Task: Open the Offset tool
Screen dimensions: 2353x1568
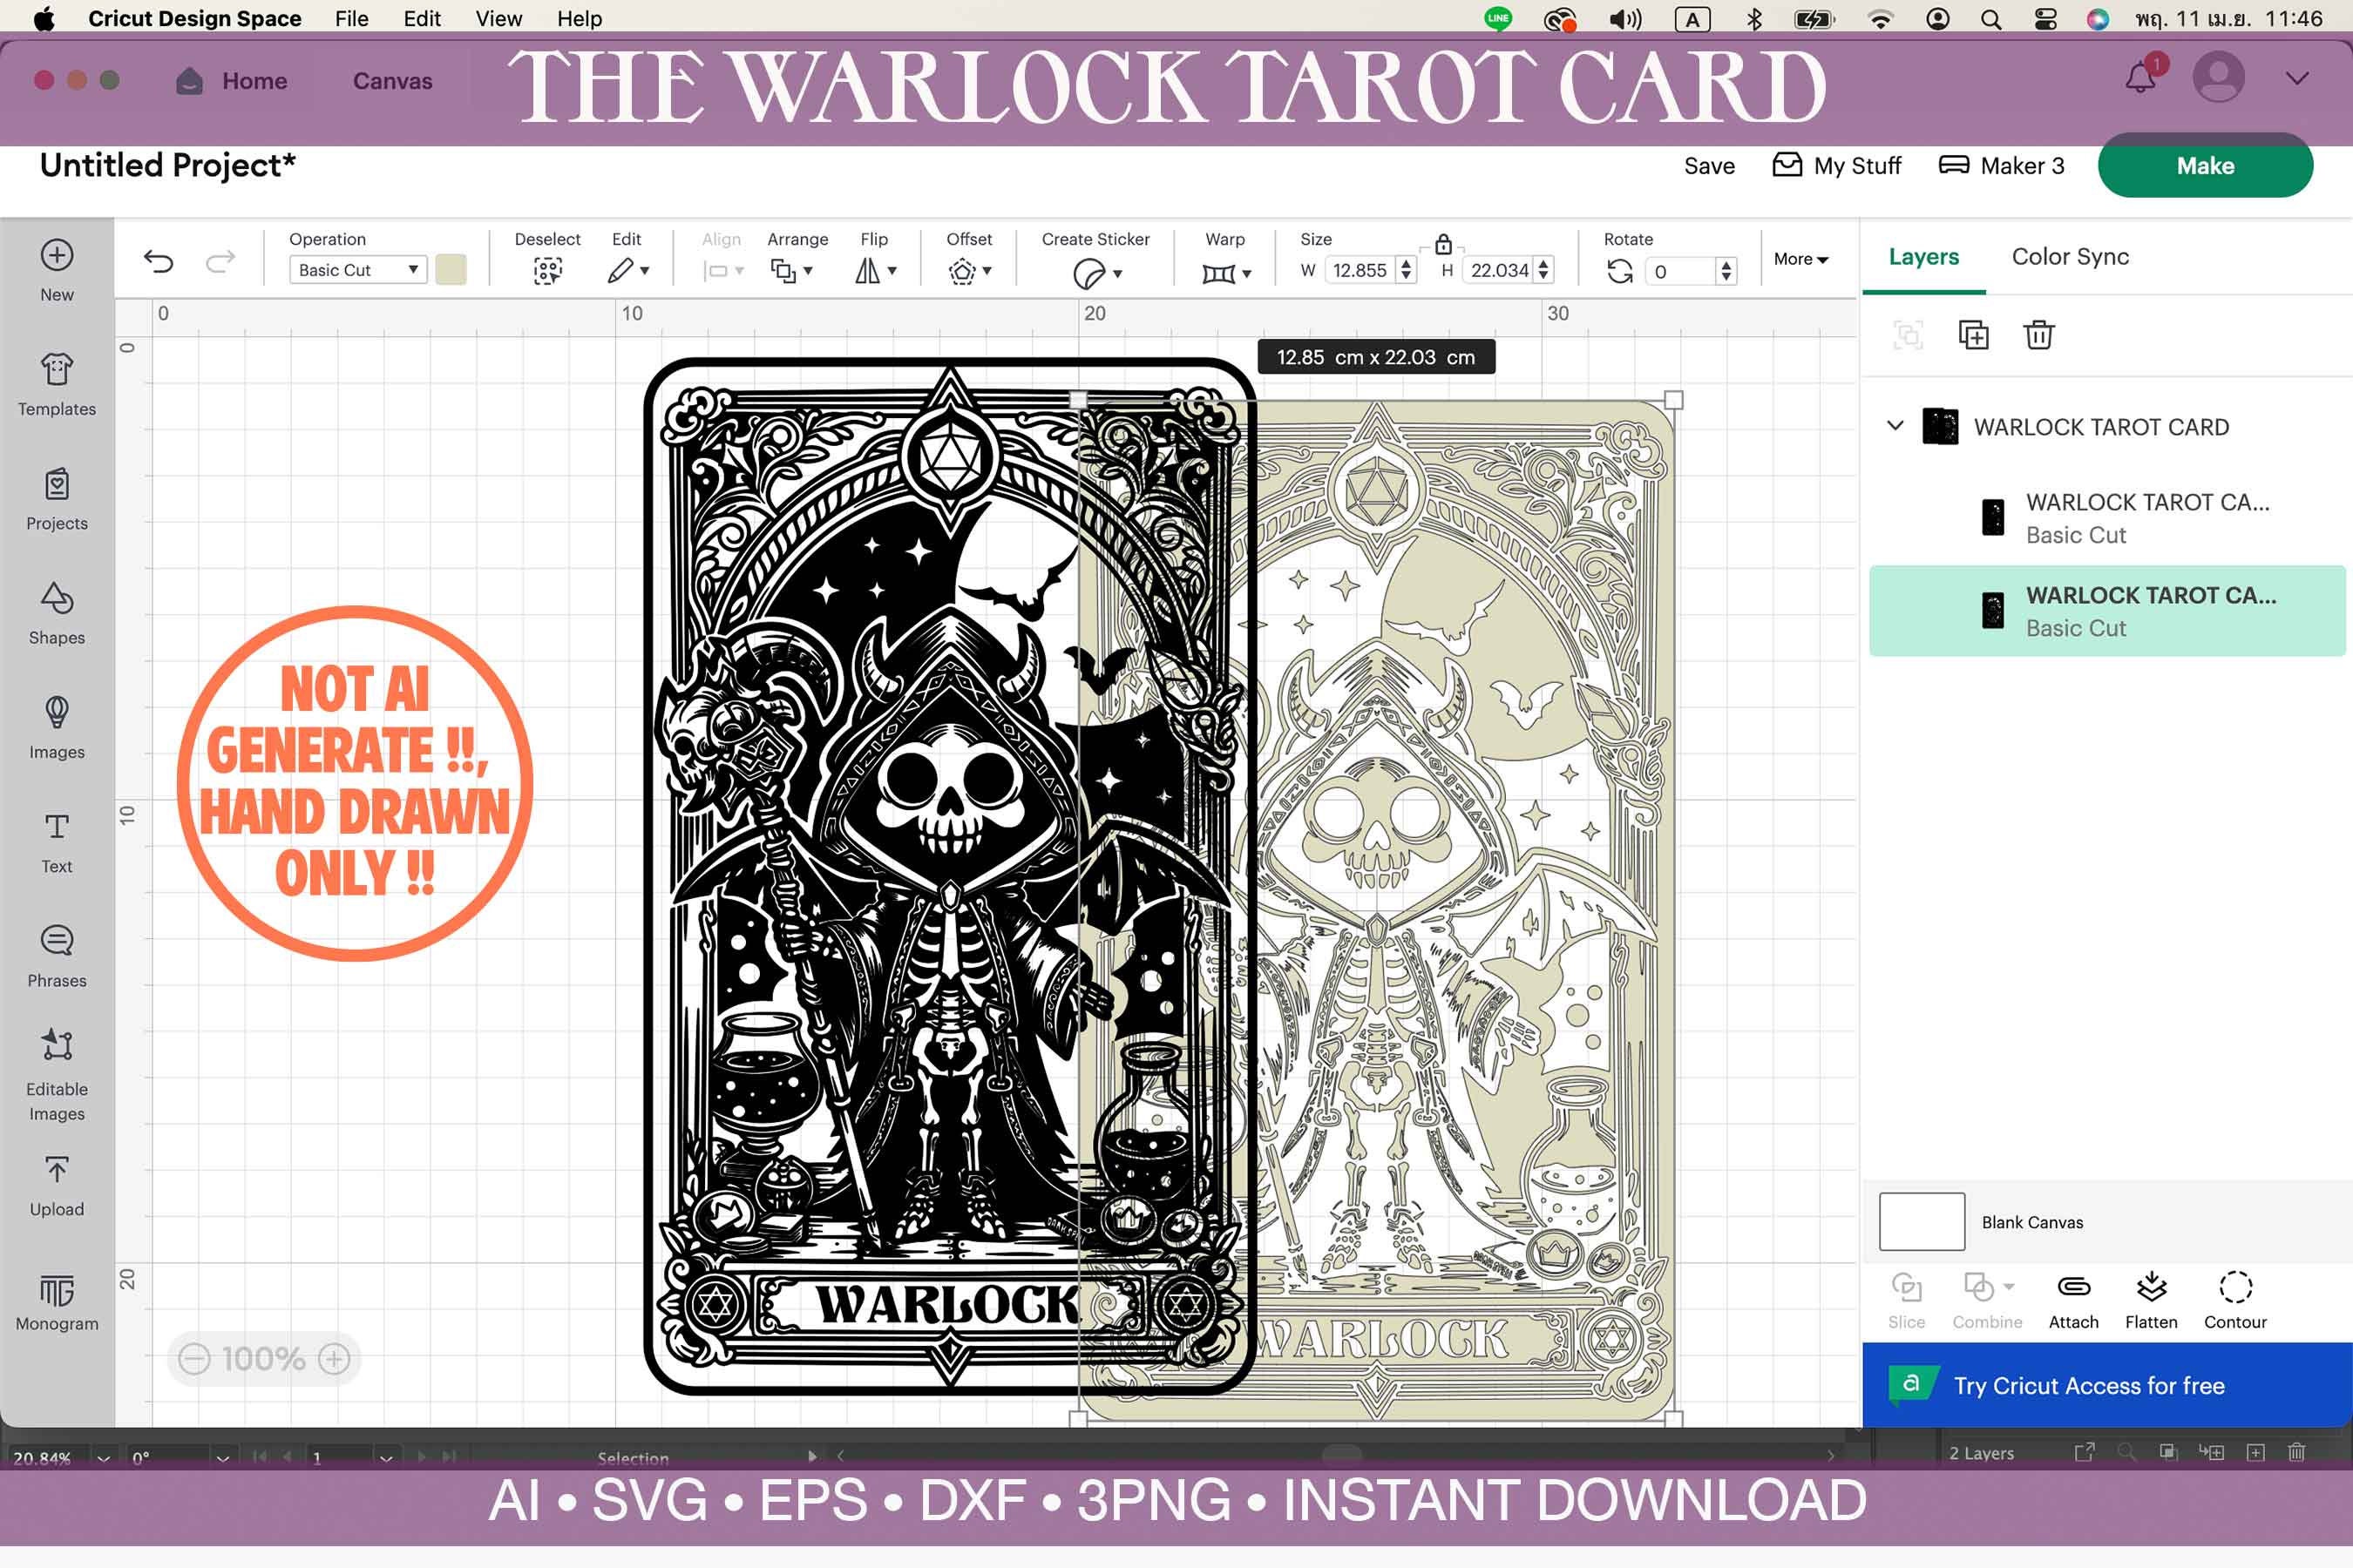Action: 966,270
